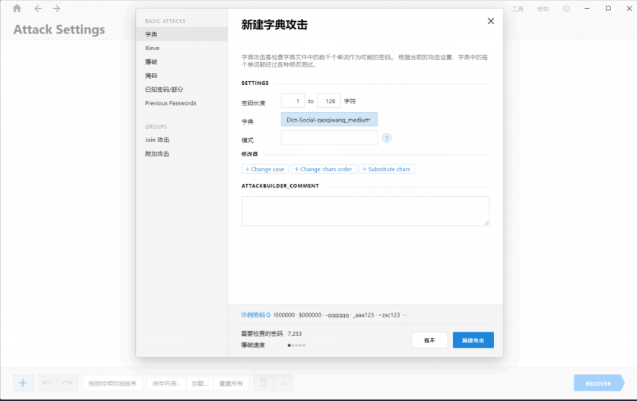Open Previous Passwords attack
This screenshot has height=401, width=637.
182,103
